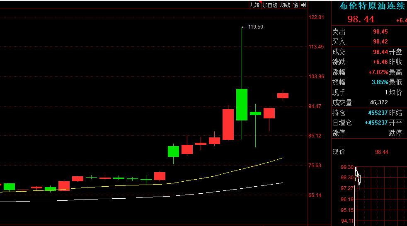Click the 现价 value 98.44
407x226 pixels.
(382, 152)
